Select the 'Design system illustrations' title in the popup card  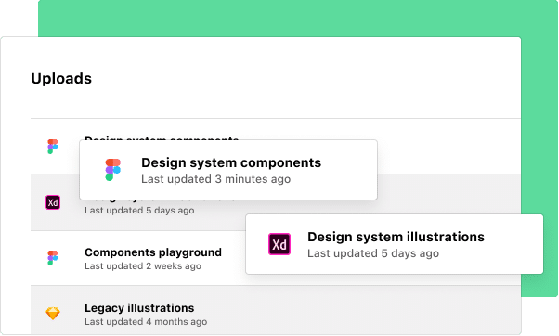click(396, 237)
